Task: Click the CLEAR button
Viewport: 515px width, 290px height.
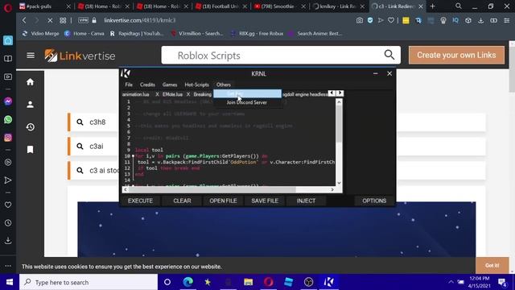Action: 182,201
